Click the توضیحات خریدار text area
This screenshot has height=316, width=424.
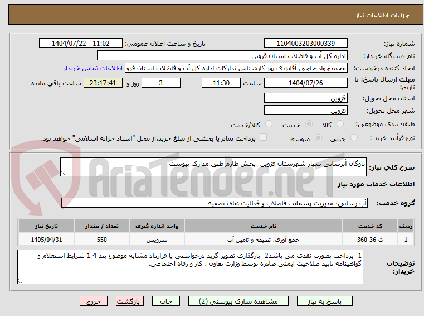tap(190, 267)
